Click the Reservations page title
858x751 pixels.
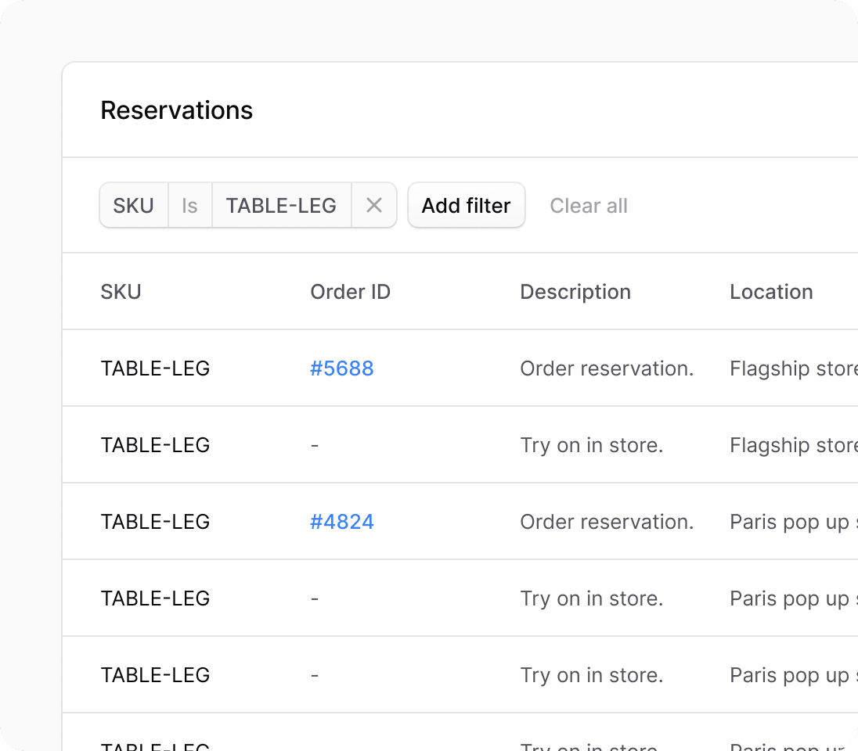176,110
